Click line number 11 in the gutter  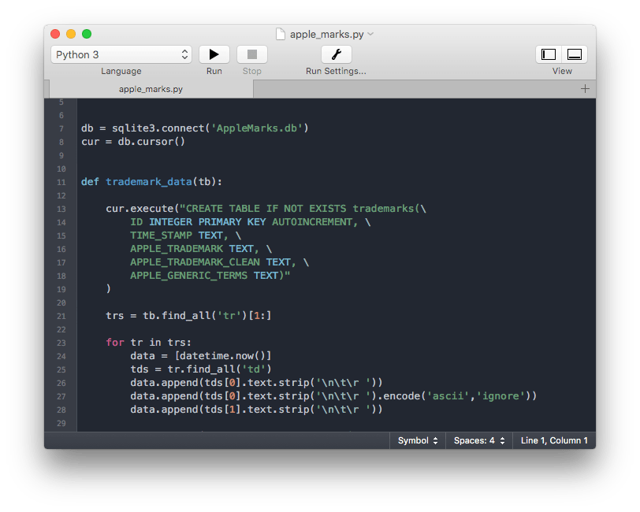click(x=61, y=182)
